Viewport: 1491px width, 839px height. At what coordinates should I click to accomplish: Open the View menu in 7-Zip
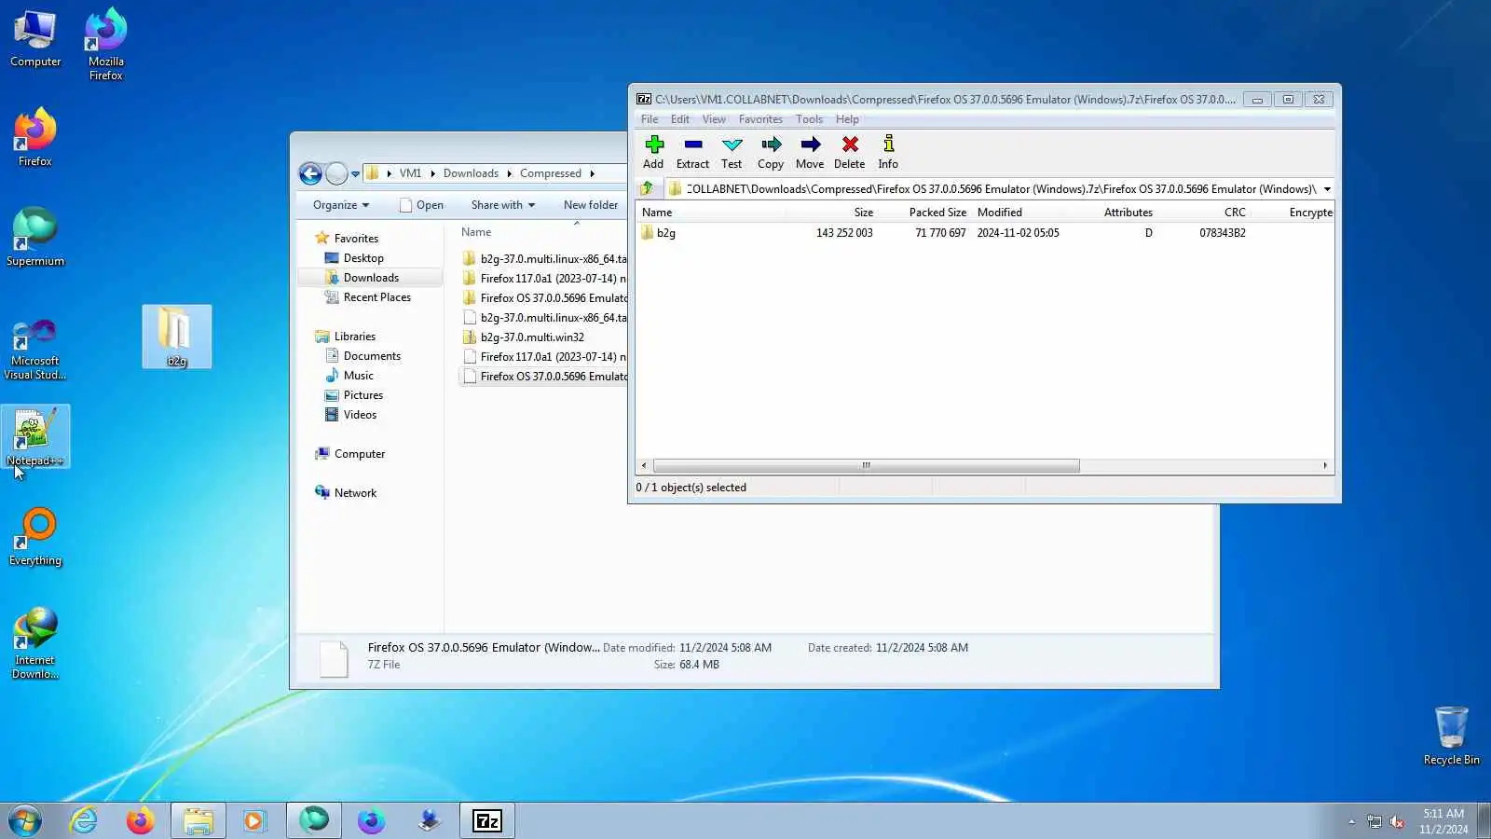click(714, 119)
